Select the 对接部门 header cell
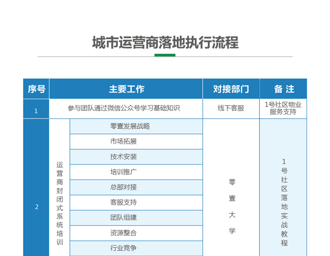Viewport: 330px width, 256px height. tap(231, 89)
